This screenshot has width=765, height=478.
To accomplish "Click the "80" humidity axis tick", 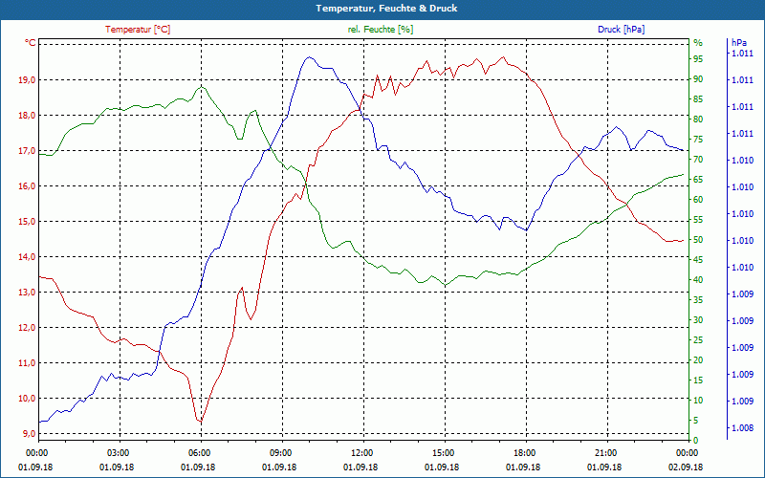I will tap(698, 119).
